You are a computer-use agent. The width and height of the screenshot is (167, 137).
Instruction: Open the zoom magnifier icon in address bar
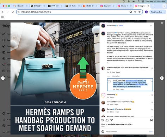point(135,12)
